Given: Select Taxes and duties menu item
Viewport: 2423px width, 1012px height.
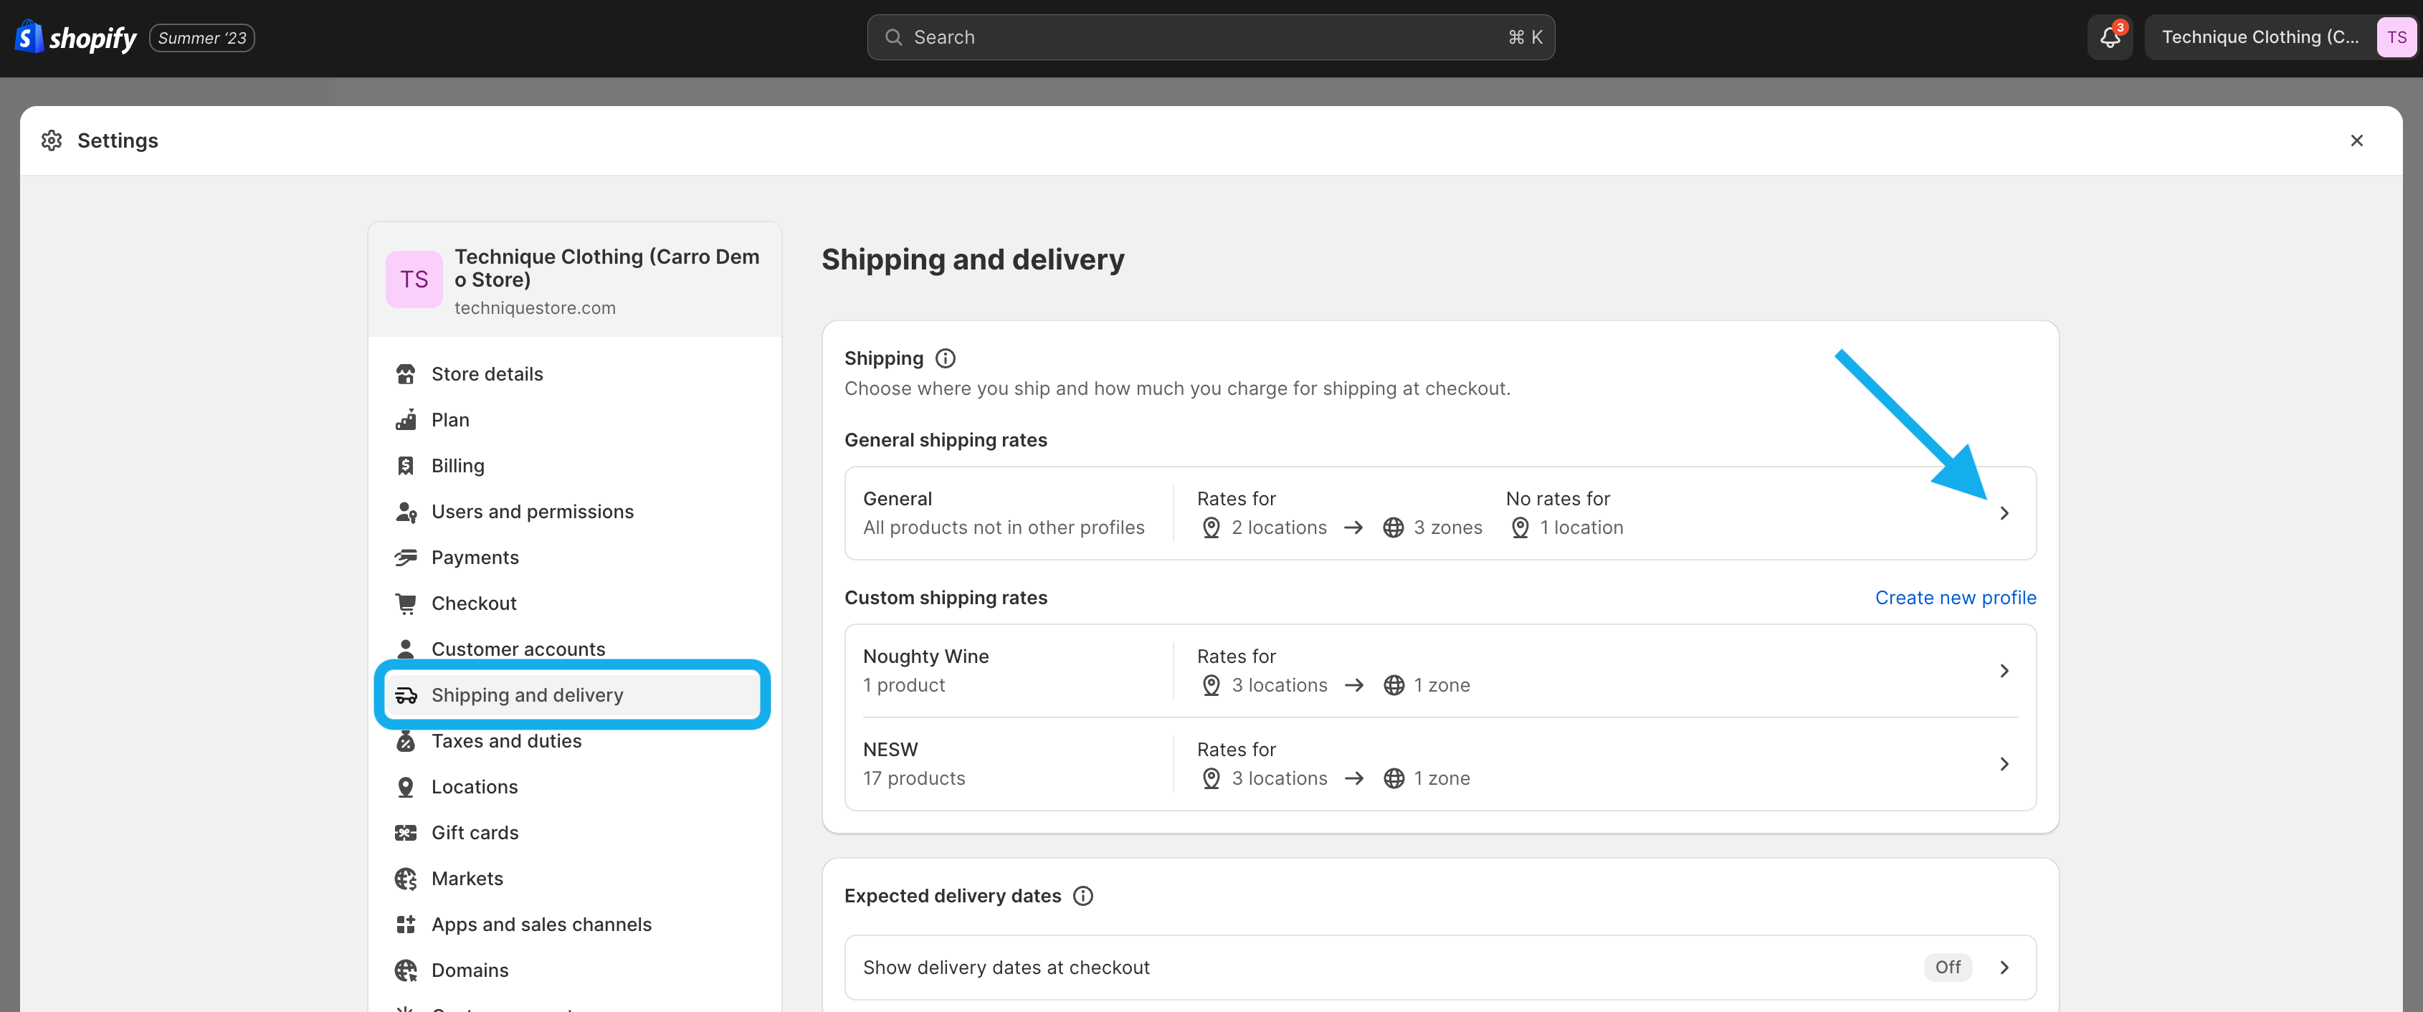Looking at the screenshot, I should coord(506,741).
